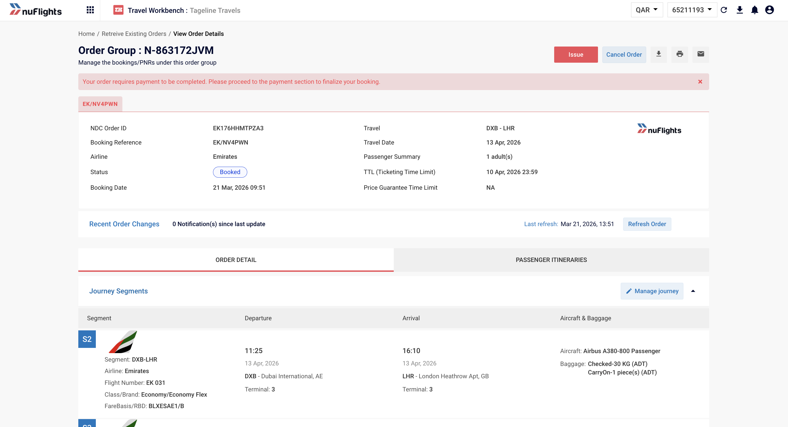The height and width of the screenshot is (427, 788).
Task: Open Recent Order Changes
Action: (124, 224)
